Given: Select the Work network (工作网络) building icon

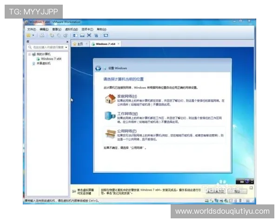Looking at the screenshot, I should click(110, 116).
